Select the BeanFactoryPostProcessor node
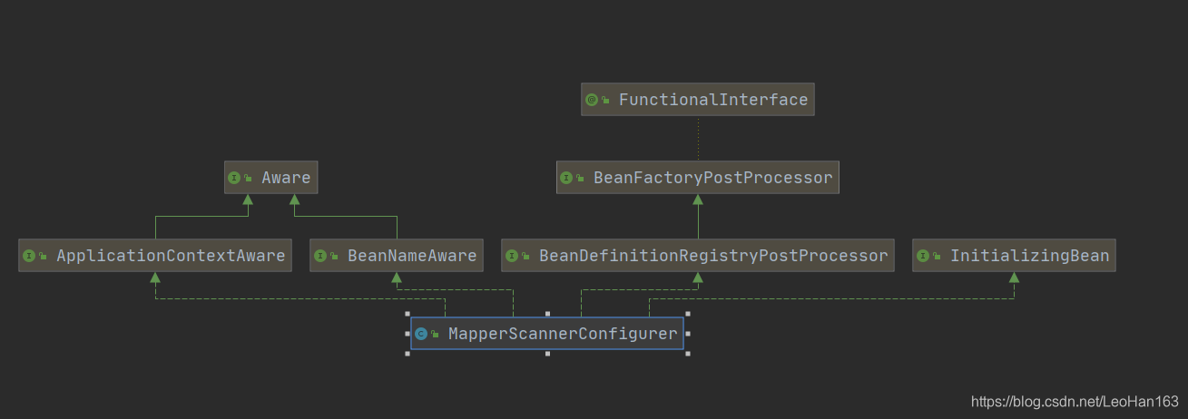 [x=697, y=178]
